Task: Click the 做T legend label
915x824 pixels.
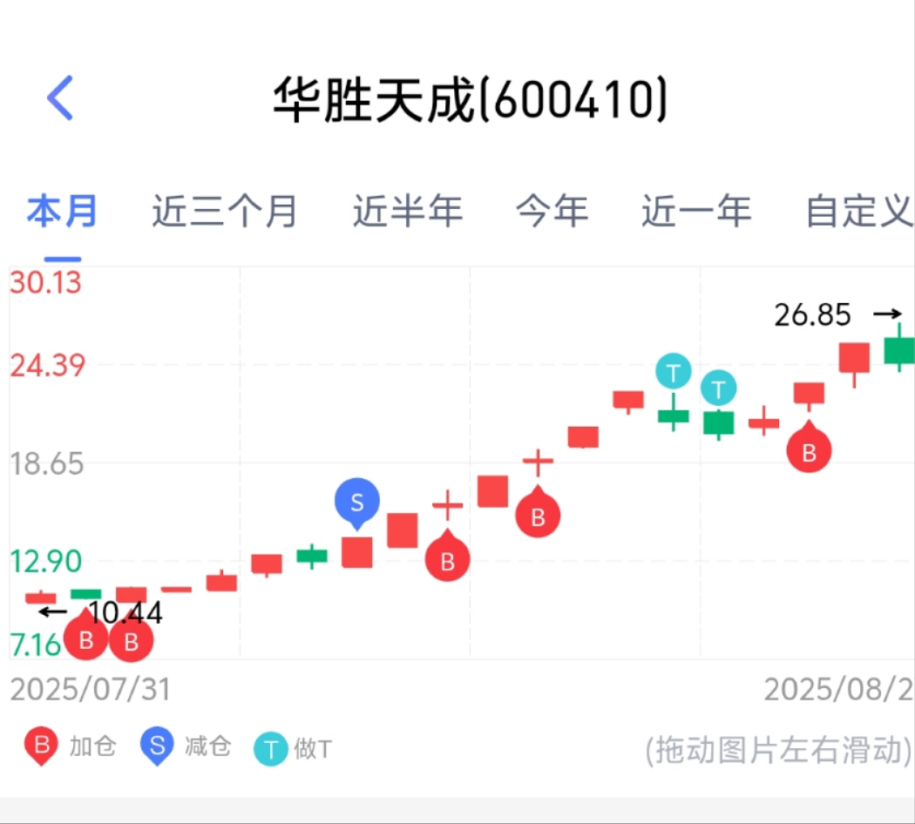Action: [x=314, y=749]
